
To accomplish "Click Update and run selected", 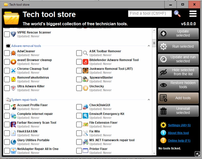I will (x=178, y=59).
